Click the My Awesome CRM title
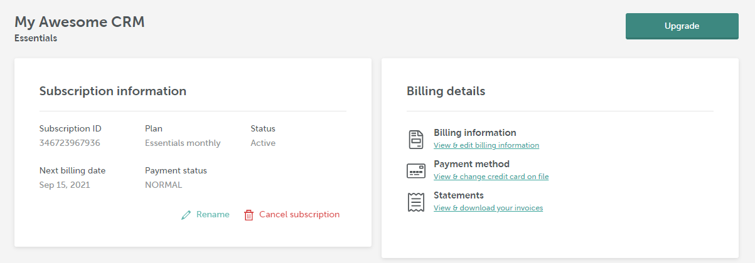This screenshot has height=263, width=755. [x=80, y=22]
